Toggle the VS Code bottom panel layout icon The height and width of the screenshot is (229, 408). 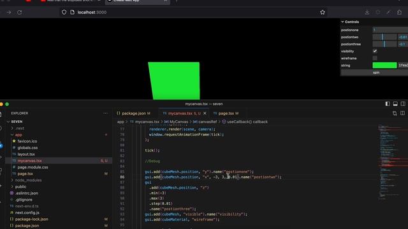(x=395, y=104)
